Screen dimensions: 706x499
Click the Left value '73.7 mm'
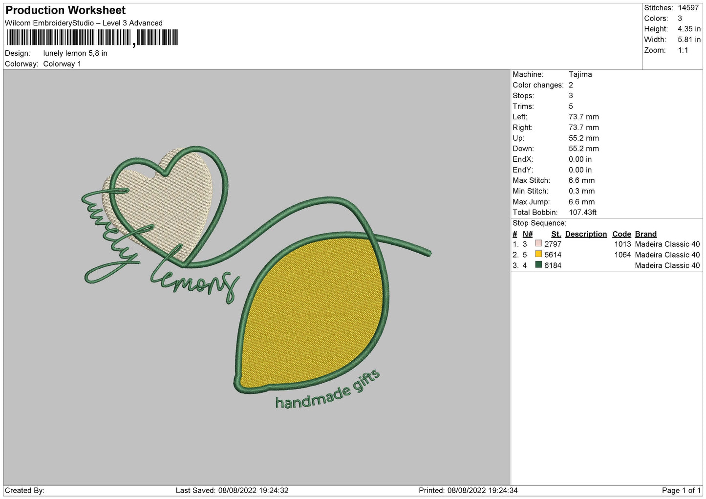point(583,117)
